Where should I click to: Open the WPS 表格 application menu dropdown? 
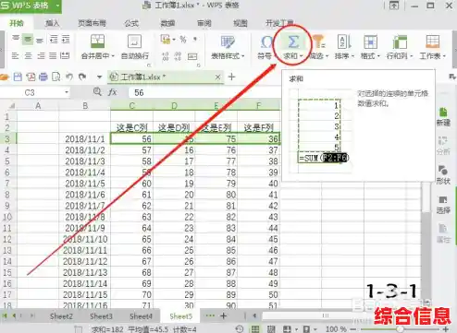pos(57,6)
